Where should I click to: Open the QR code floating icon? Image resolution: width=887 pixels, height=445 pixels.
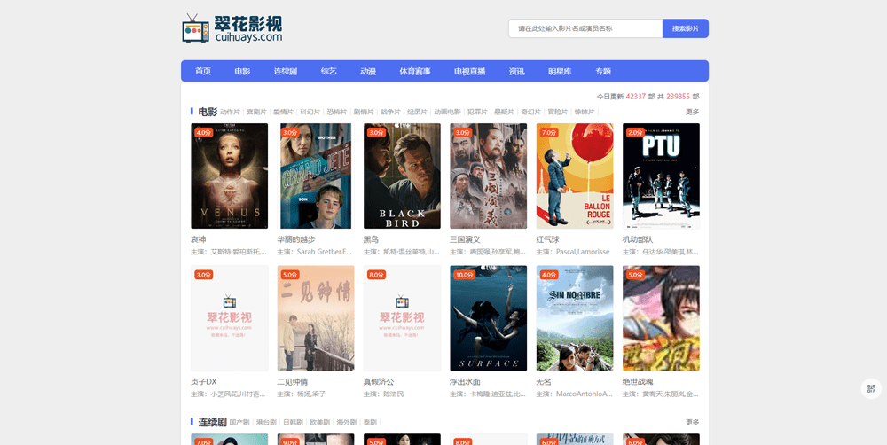pyautogui.click(x=871, y=388)
